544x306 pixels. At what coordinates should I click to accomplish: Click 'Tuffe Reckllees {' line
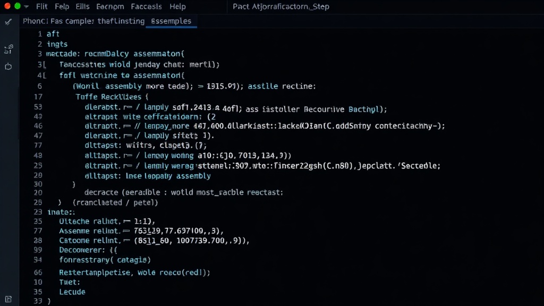click(112, 97)
